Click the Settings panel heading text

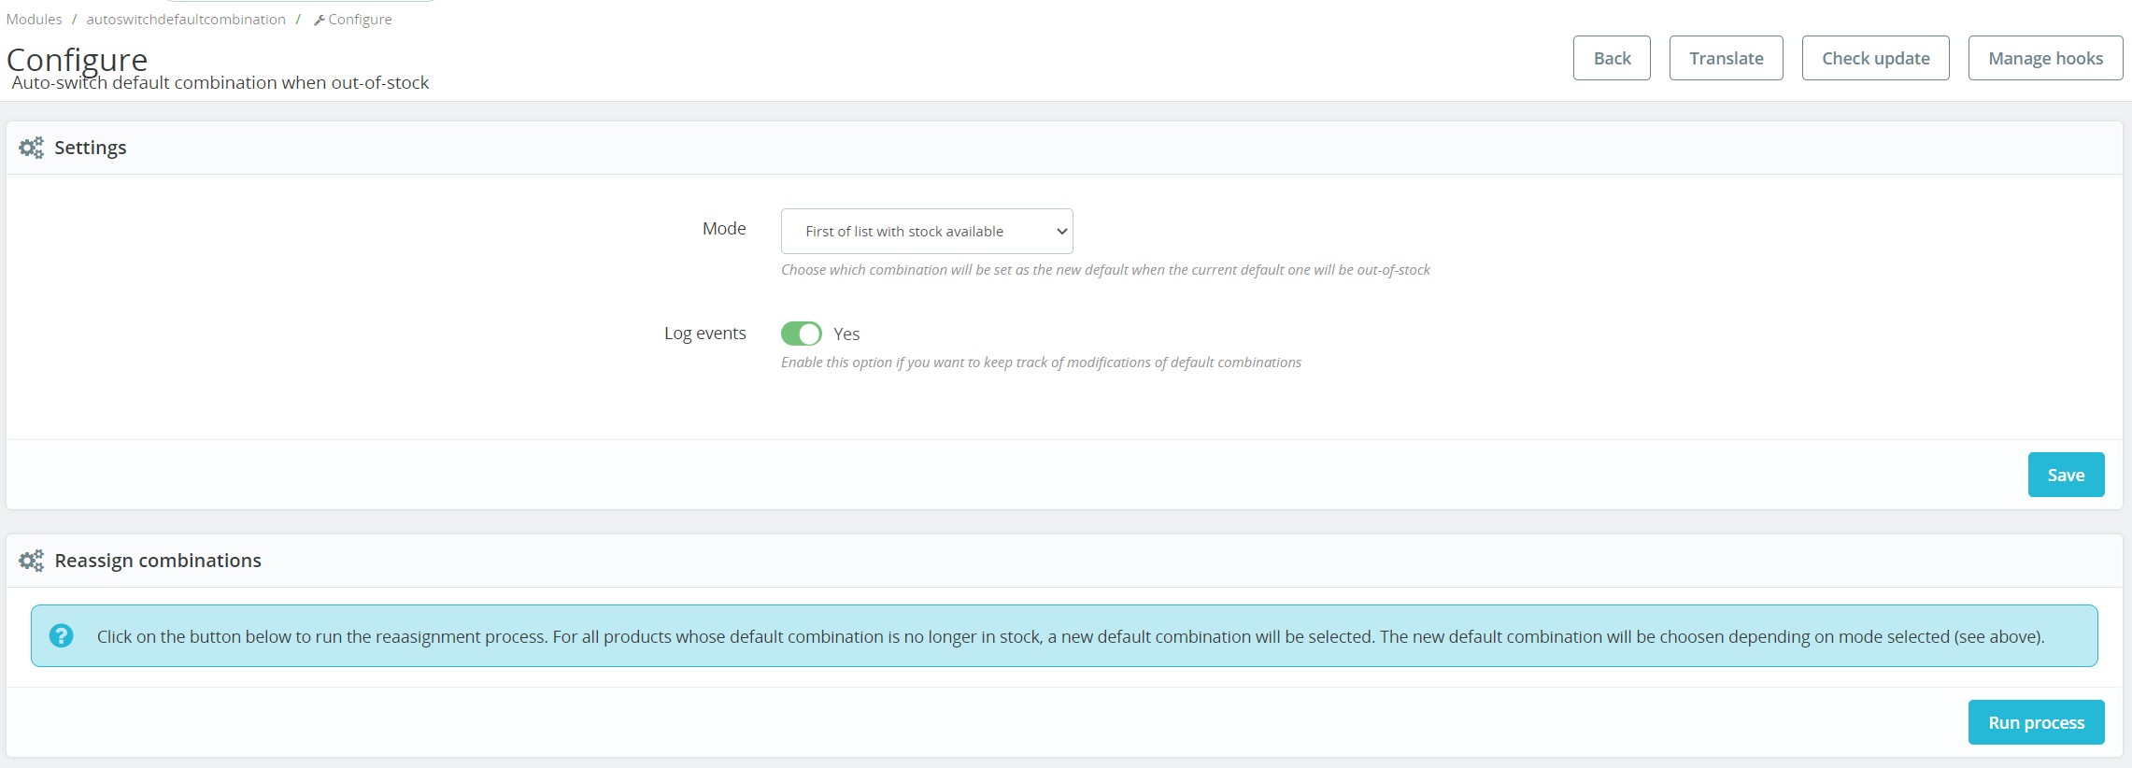pos(90,148)
